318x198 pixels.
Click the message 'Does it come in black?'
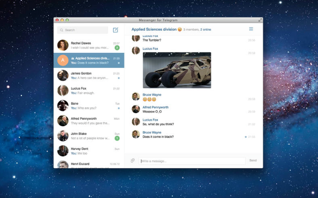(158, 137)
